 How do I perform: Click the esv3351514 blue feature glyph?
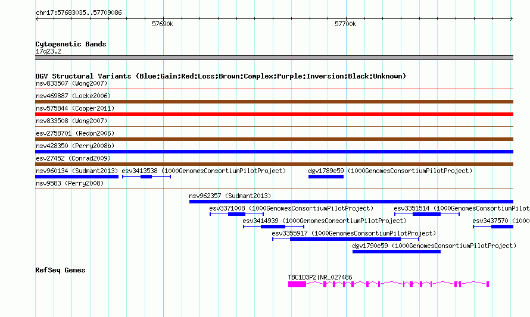tap(426, 214)
